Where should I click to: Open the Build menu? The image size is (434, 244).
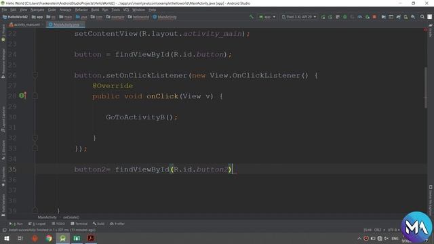pyautogui.click(x=95, y=9)
